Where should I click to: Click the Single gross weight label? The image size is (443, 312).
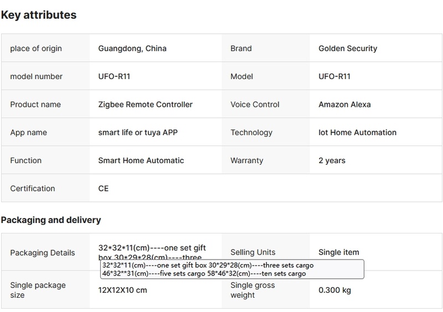[253, 290]
